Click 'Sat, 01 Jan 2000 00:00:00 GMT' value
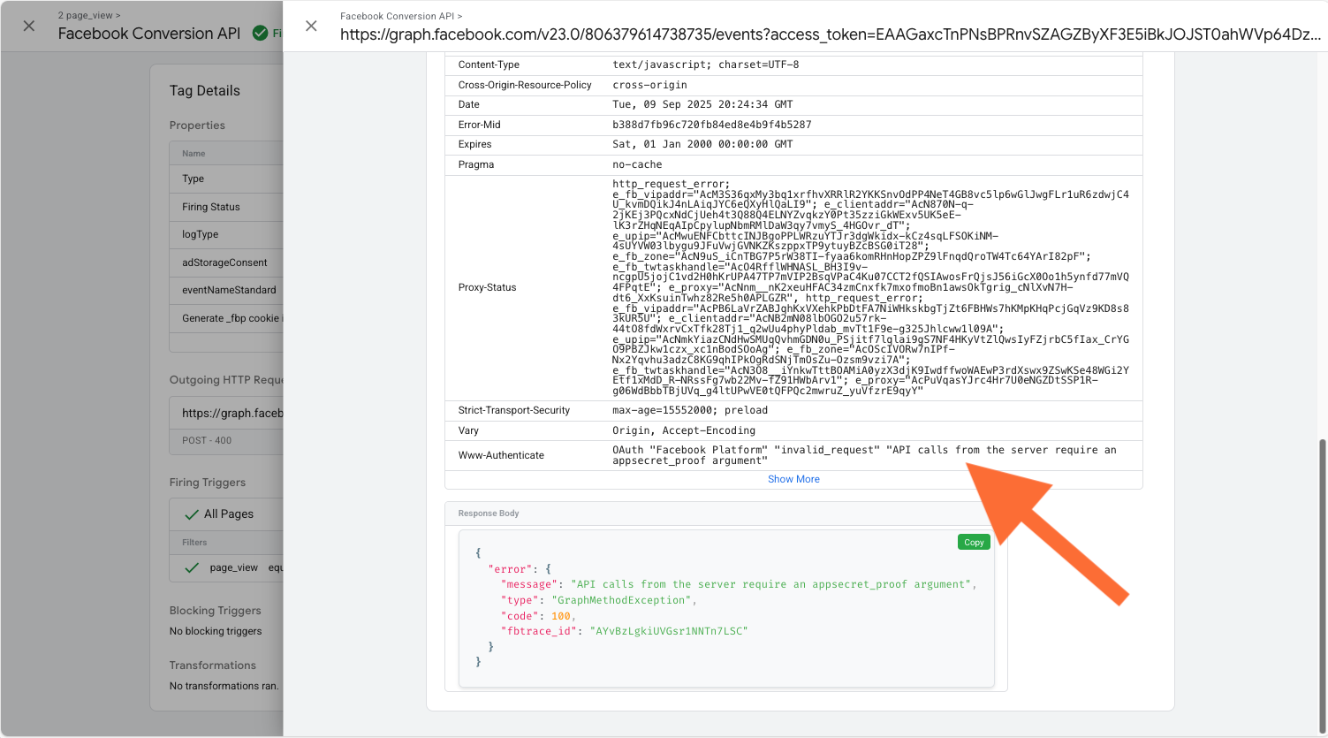This screenshot has height=738, width=1328. point(702,144)
